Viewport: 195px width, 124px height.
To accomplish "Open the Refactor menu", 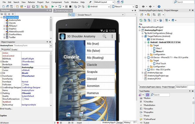I will tap(31, 2).
